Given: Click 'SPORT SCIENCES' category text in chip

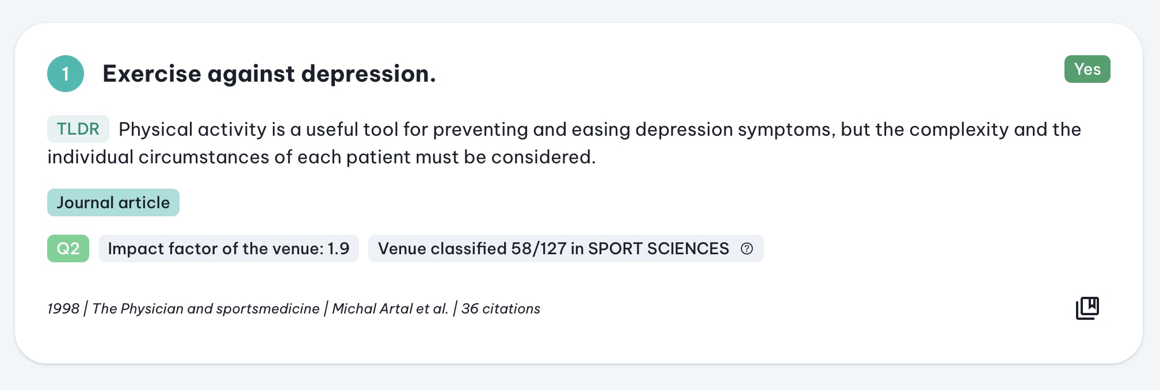Looking at the screenshot, I should coord(658,248).
